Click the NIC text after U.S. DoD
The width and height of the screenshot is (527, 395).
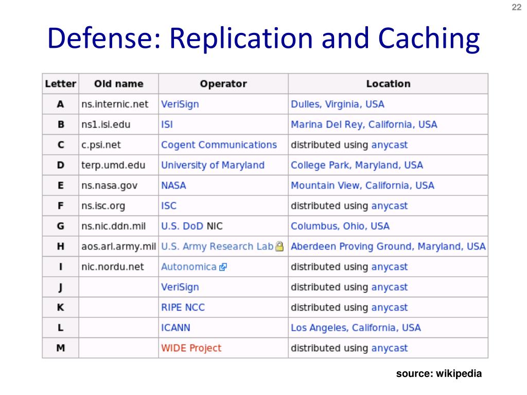point(215,226)
